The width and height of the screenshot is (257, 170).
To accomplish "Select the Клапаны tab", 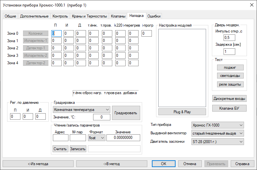I will click(x=118, y=16).
